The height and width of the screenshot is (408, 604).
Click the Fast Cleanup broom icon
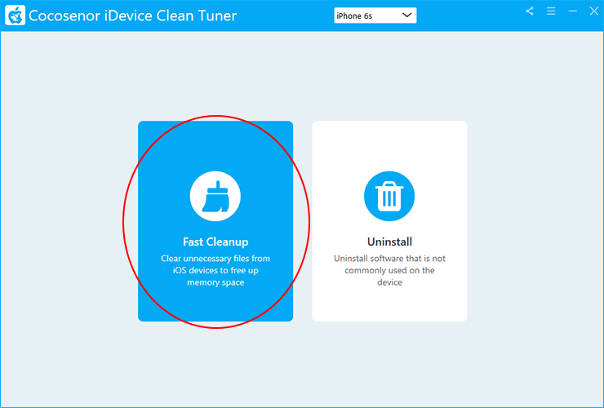215,196
